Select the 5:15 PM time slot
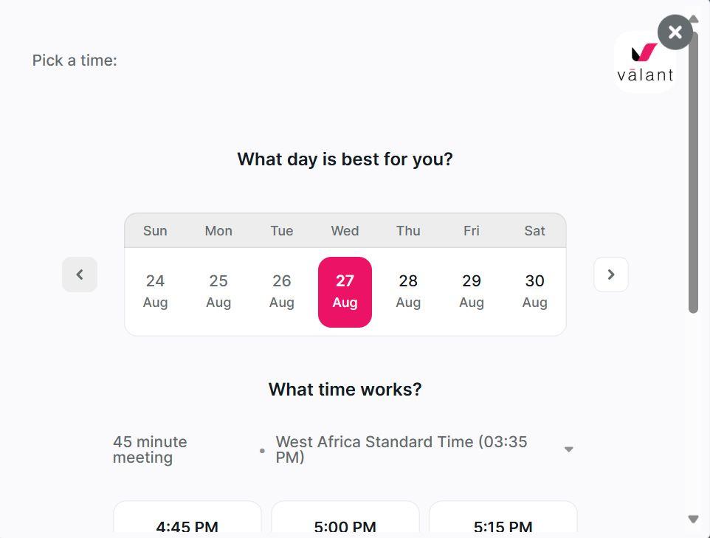Screen dimensions: 710x538 tap(503, 523)
